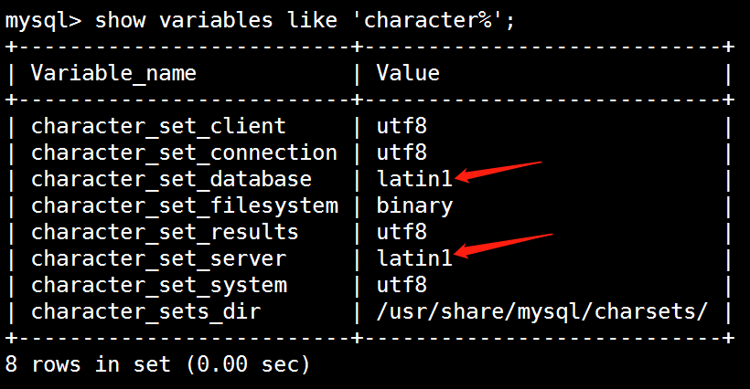Click the binary value text

pyautogui.click(x=414, y=205)
